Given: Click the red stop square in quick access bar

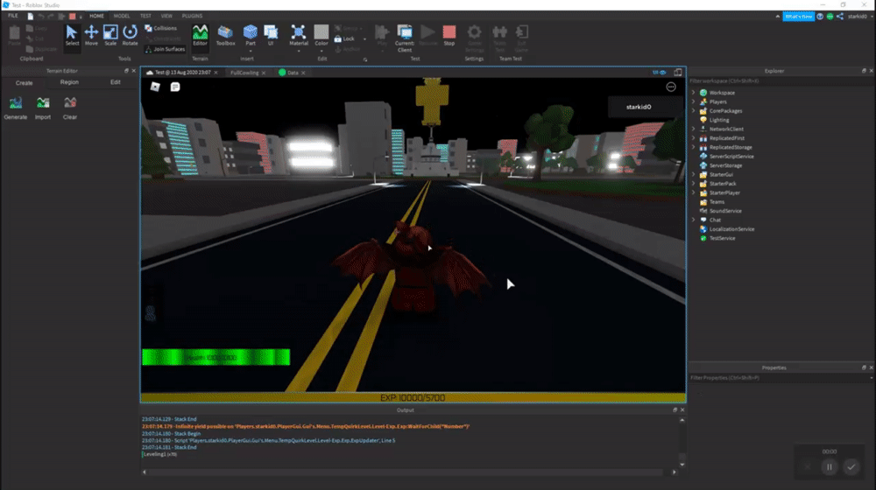Looking at the screenshot, I should [72, 16].
